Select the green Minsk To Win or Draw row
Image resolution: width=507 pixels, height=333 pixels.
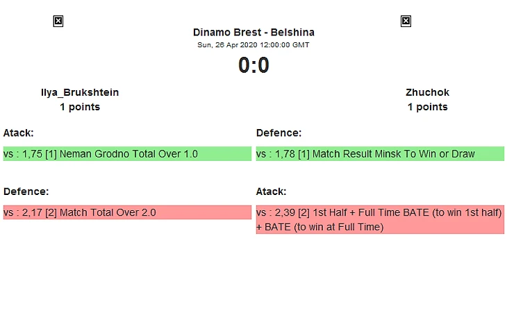[x=381, y=154]
